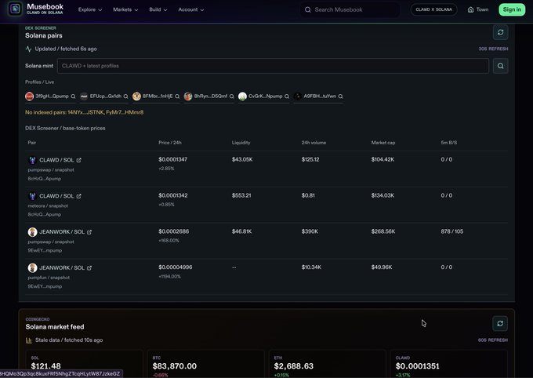Click the avatar of CvGrK...Npump profile

242,96
